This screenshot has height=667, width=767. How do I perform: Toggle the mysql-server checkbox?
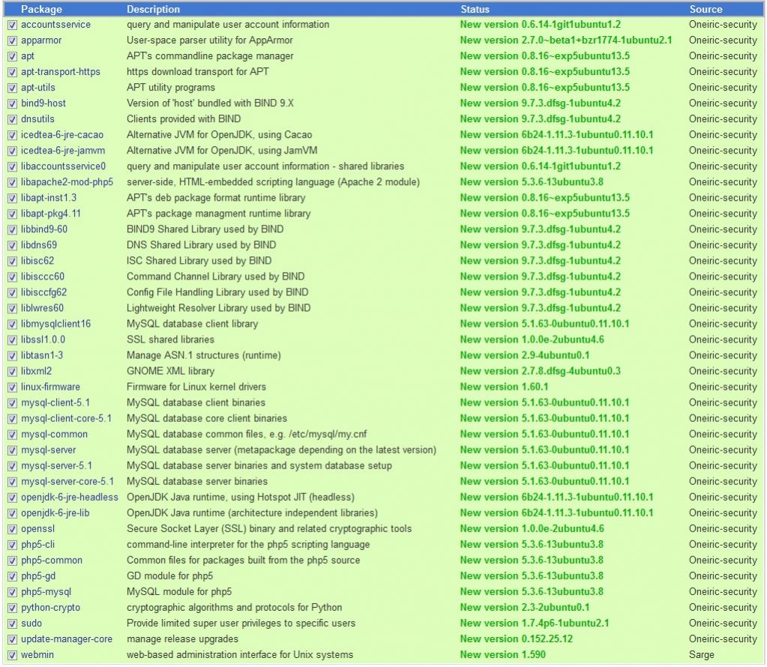[12, 450]
